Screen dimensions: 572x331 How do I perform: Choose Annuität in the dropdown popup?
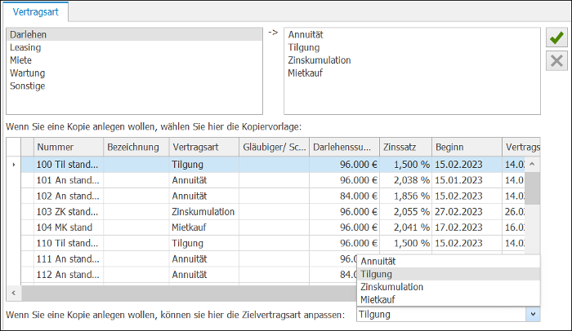pos(449,262)
